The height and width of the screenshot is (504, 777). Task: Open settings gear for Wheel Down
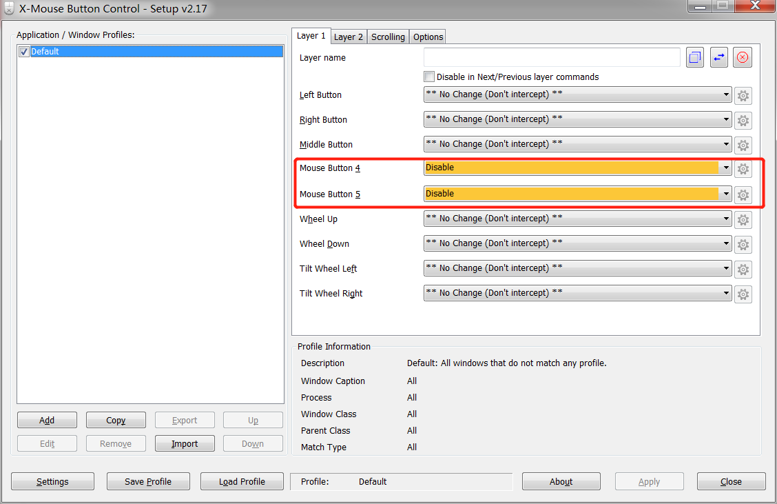click(743, 244)
